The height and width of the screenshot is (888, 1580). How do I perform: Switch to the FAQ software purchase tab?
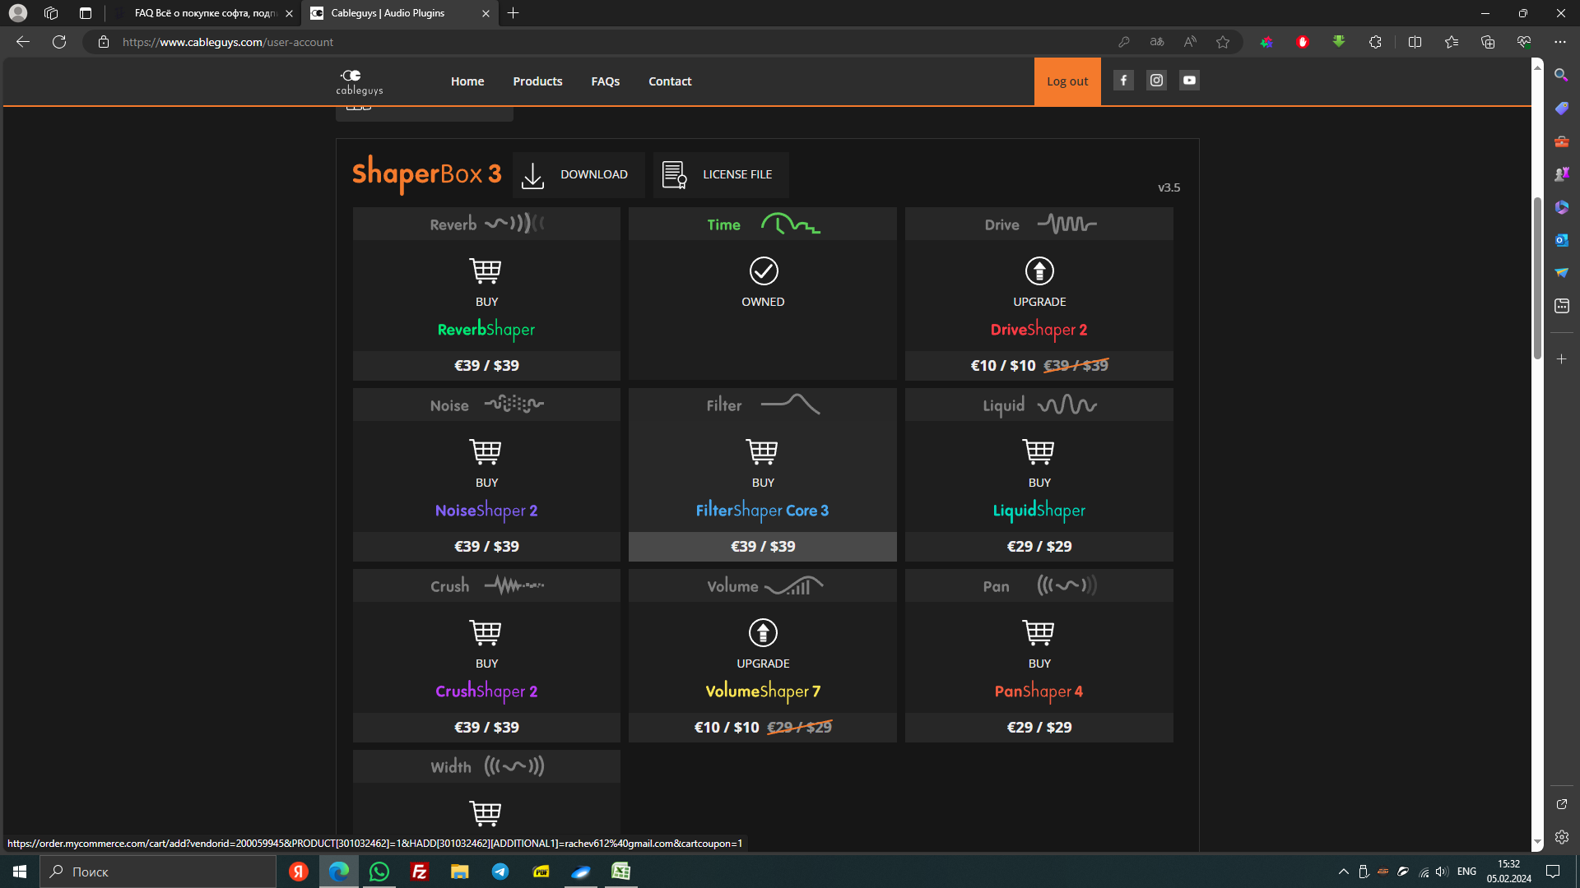click(x=204, y=13)
